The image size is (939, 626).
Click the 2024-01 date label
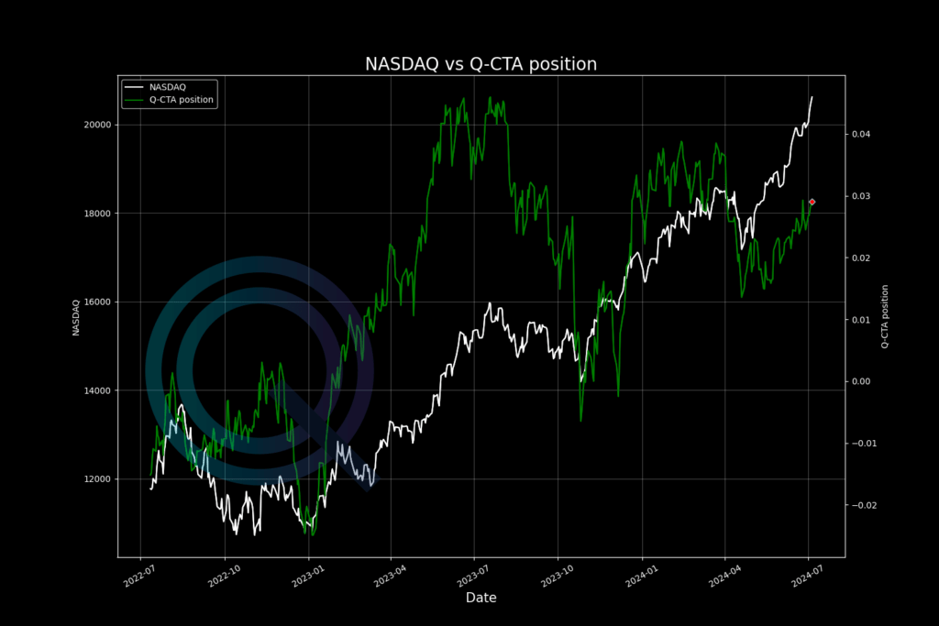click(x=641, y=577)
